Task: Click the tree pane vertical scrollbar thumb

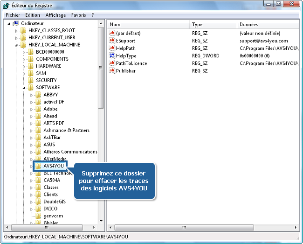Action: point(101,68)
